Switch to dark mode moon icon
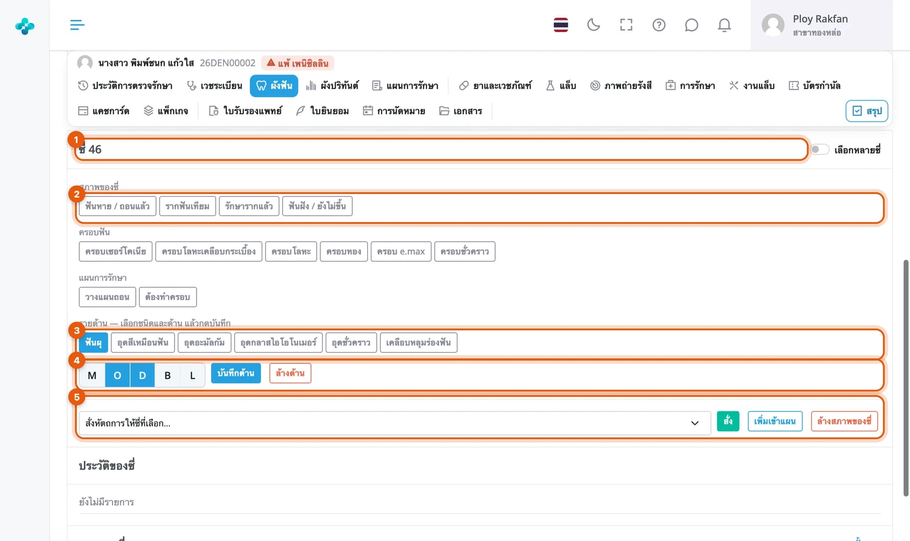 [x=593, y=25]
